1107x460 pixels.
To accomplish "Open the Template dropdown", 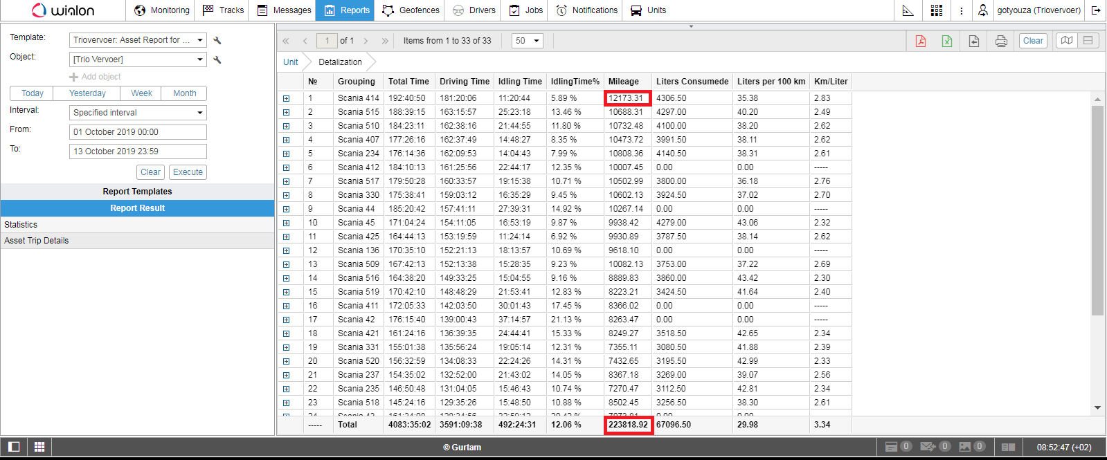I will coord(138,40).
